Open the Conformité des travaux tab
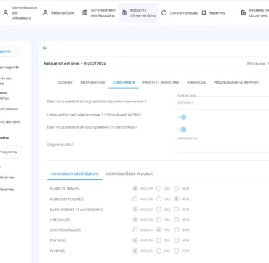The width and height of the screenshot is (269, 263). [x=129, y=174]
